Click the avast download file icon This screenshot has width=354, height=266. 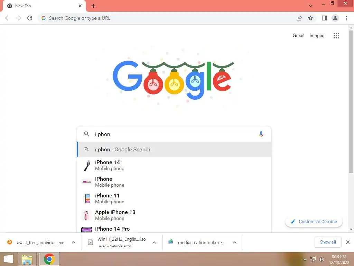(10, 242)
